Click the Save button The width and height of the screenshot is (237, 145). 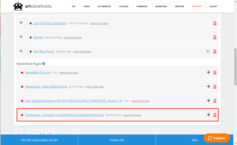(194, 140)
